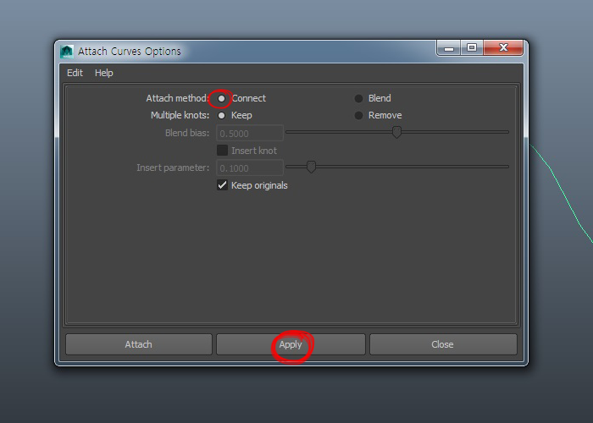Click the Maya icon in title bar

point(67,52)
